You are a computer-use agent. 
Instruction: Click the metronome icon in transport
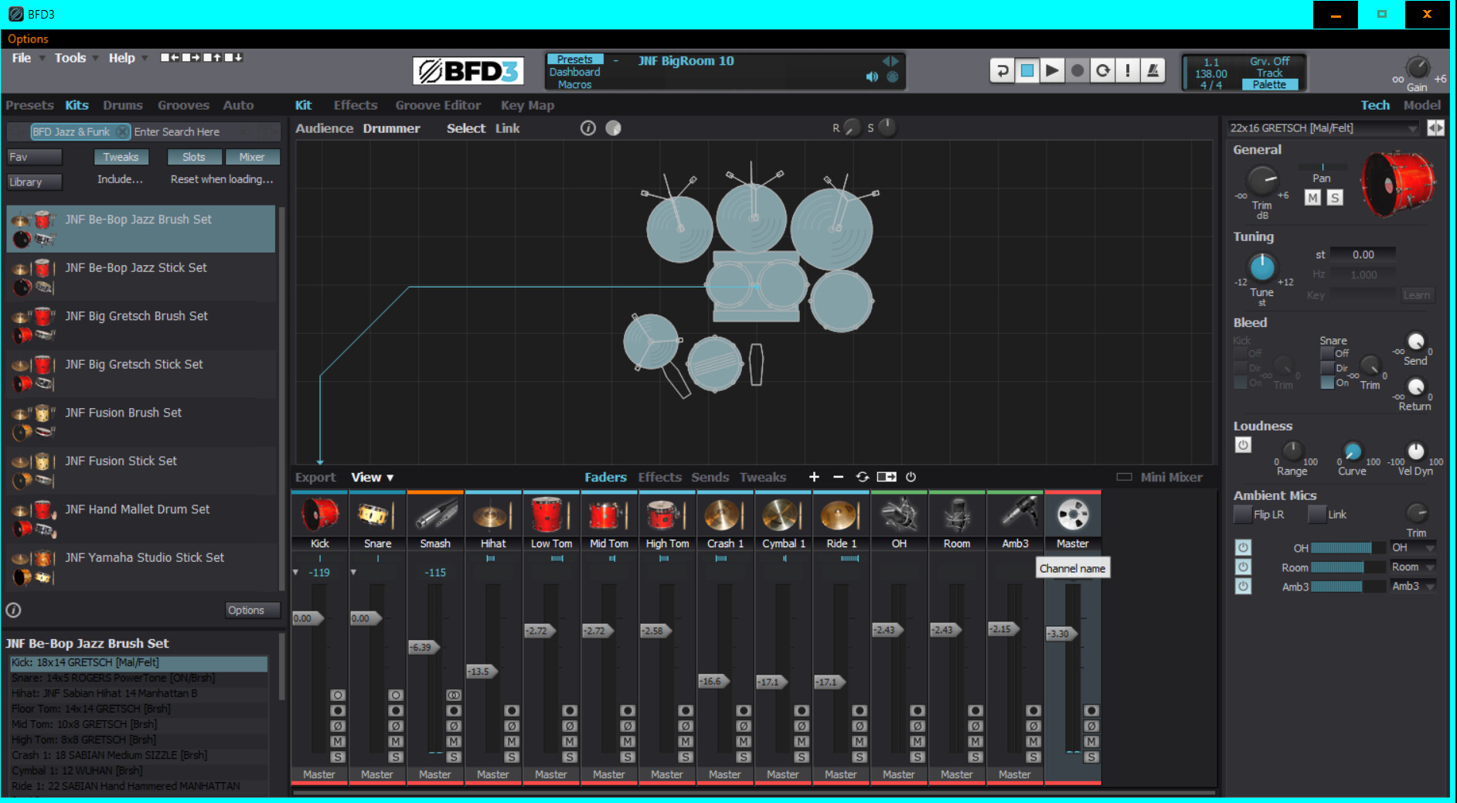click(x=1152, y=71)
